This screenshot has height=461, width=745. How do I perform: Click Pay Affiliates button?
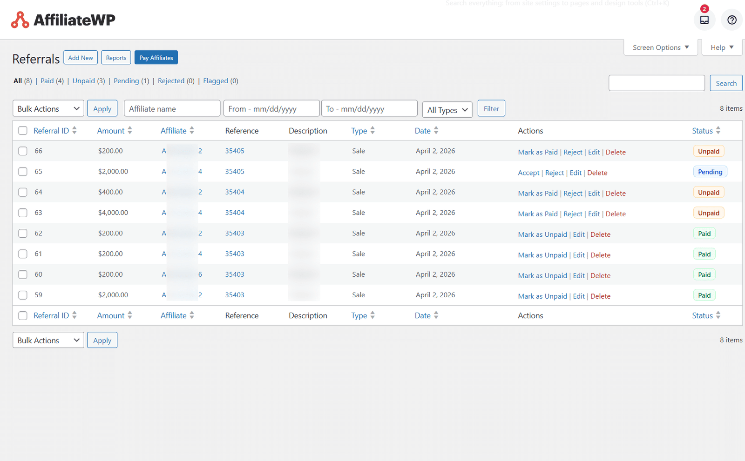(156, 58)
